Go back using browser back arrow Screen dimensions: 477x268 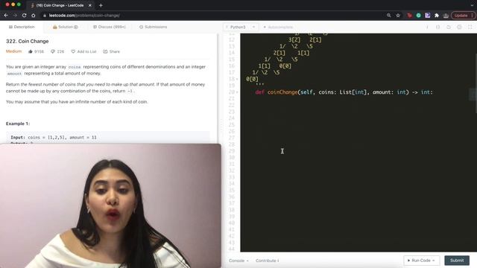(6, 15)
